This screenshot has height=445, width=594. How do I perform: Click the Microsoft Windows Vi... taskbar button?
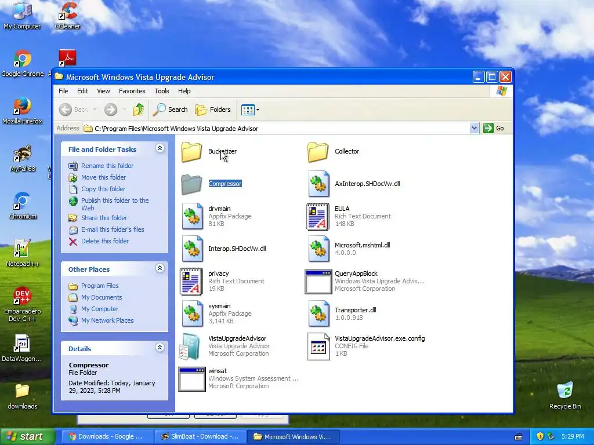(x=294, y=437)
